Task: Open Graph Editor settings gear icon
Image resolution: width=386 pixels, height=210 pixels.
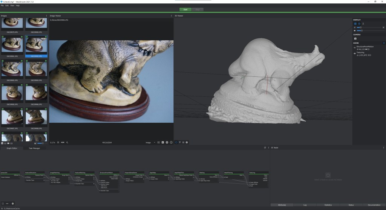Action: coord(12,204)
